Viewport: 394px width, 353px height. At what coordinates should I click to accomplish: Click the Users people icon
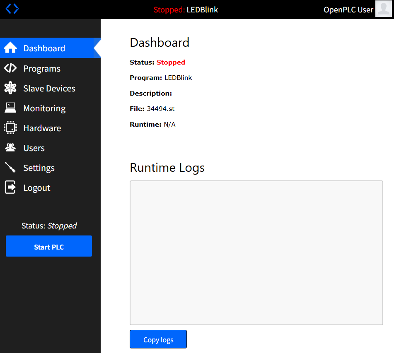coord(10,148)
